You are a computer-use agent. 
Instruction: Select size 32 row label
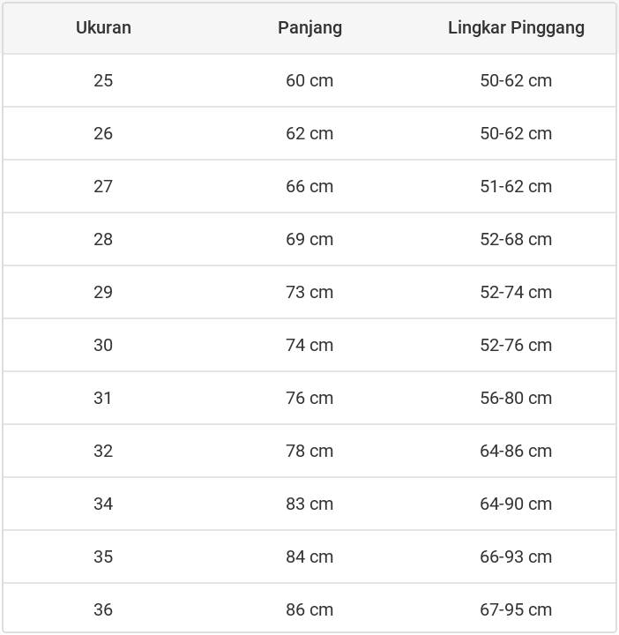(103, 451)
